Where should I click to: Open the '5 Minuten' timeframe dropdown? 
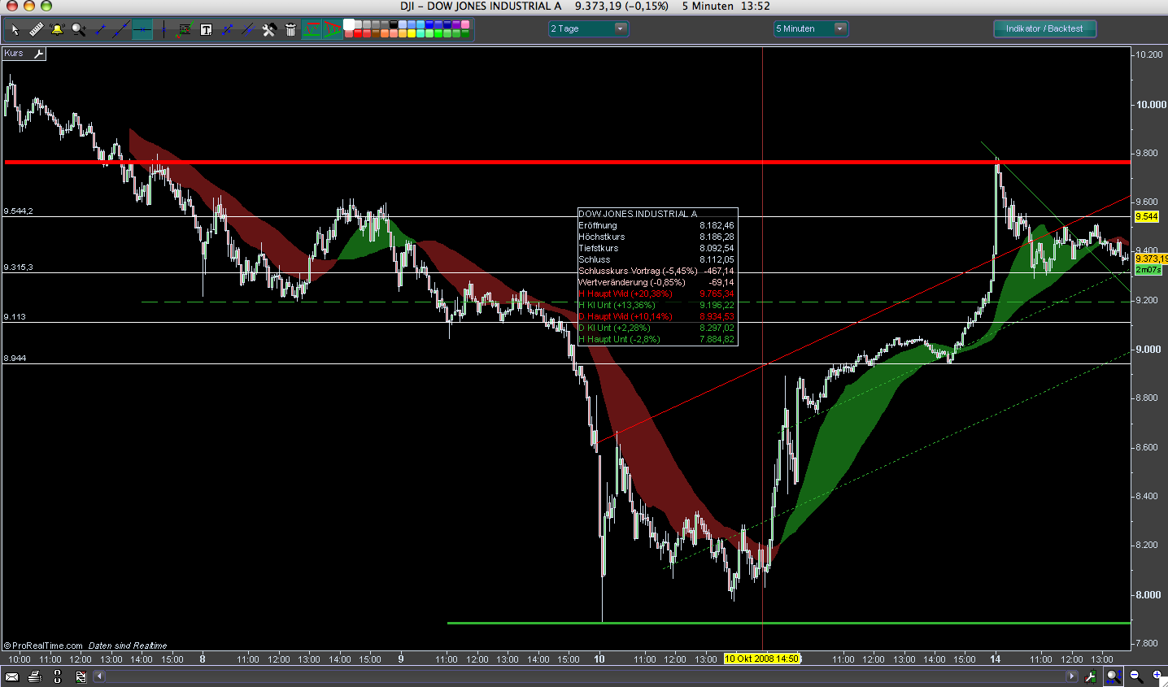click(x=811, y=29)
